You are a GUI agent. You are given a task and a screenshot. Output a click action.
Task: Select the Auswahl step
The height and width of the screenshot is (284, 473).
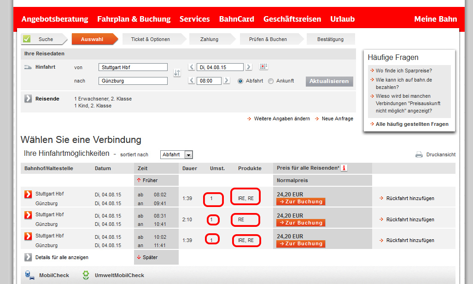click(95, 39)
